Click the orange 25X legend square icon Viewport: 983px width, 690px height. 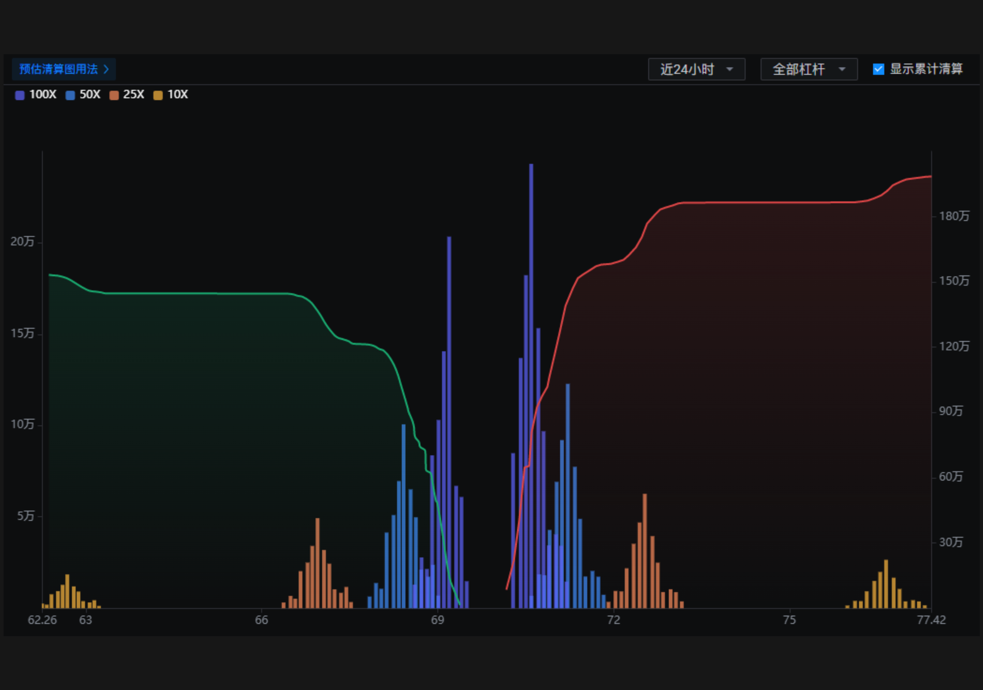pyautogui.click(x=113, y=95)
